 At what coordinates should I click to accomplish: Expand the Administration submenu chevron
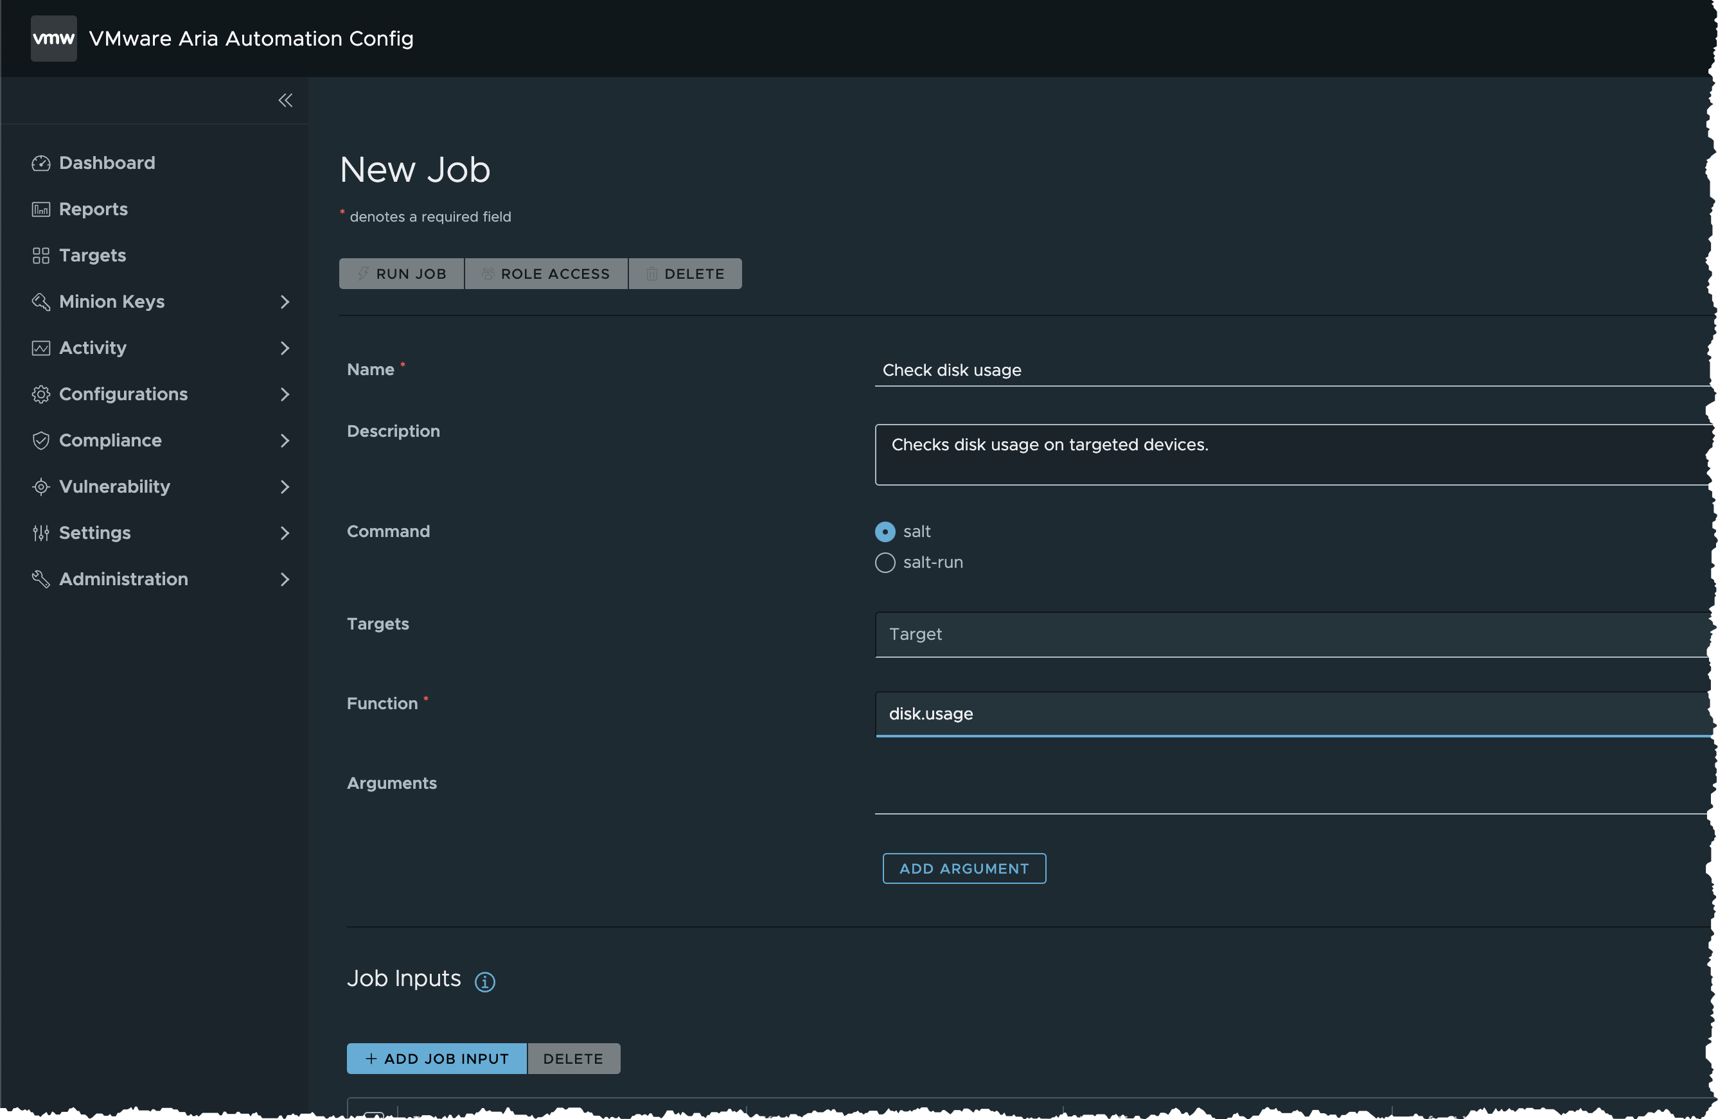tap(285, 579)
